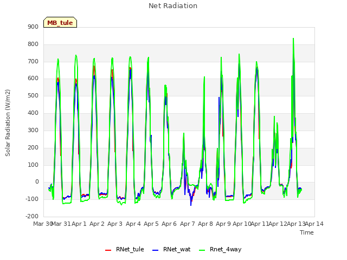Click the red RNet_tule legend swatch
This screenshot has height=260, width=347.
click(108, 250)
